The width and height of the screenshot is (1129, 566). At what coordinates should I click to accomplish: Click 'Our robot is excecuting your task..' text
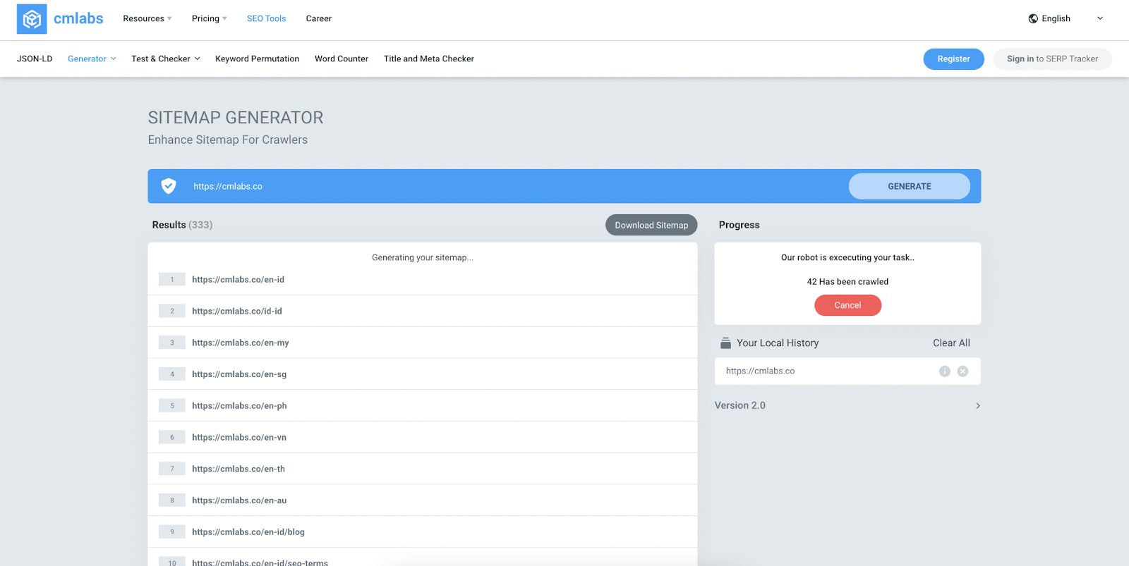(x=847, y=258)
